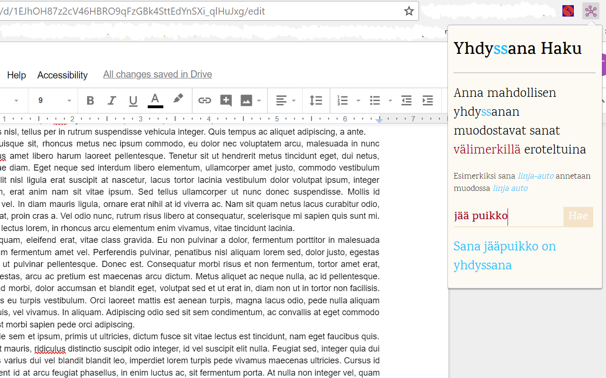
Task: Open the bulleted list style dropdown arrow
Action: 390,101
